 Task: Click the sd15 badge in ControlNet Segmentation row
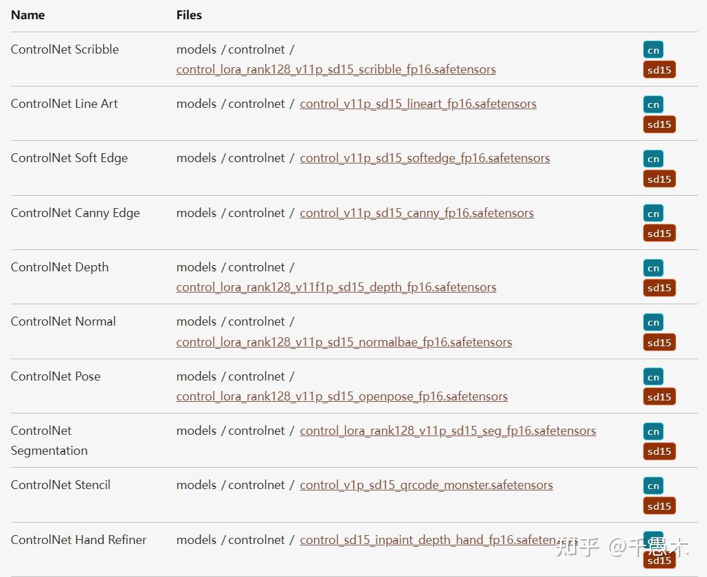[659, 451]
